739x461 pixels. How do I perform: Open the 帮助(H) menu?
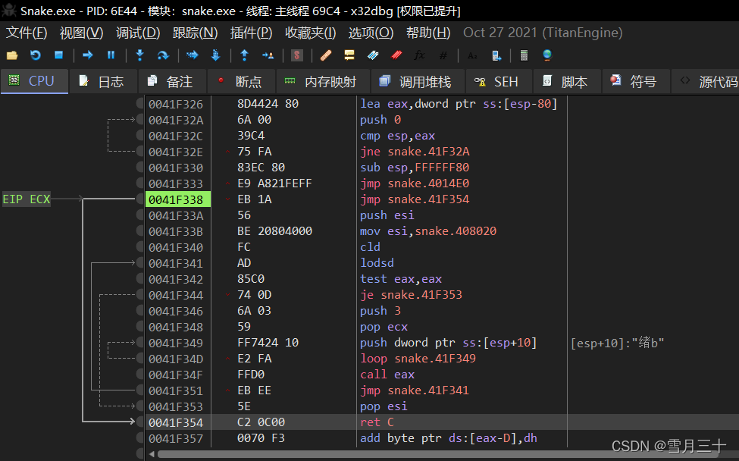tap(428, 33)
